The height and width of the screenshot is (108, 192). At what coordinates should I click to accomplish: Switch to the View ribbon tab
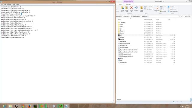[x=120, y=4]
